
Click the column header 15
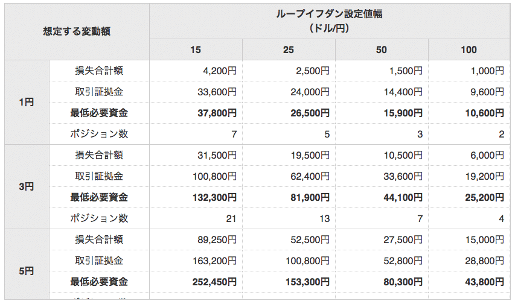coord(196,49)
